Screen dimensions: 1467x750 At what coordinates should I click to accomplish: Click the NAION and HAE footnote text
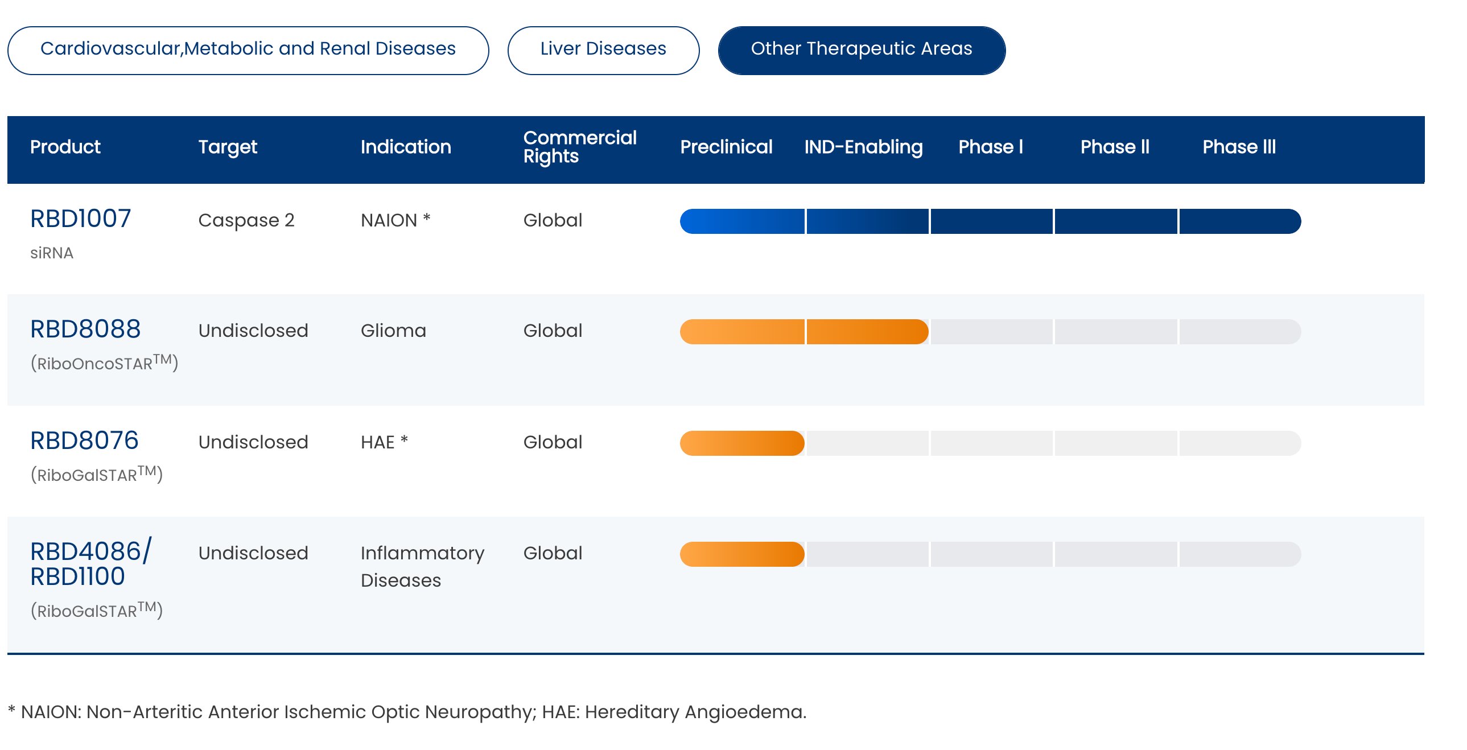(x=407, y=712)
